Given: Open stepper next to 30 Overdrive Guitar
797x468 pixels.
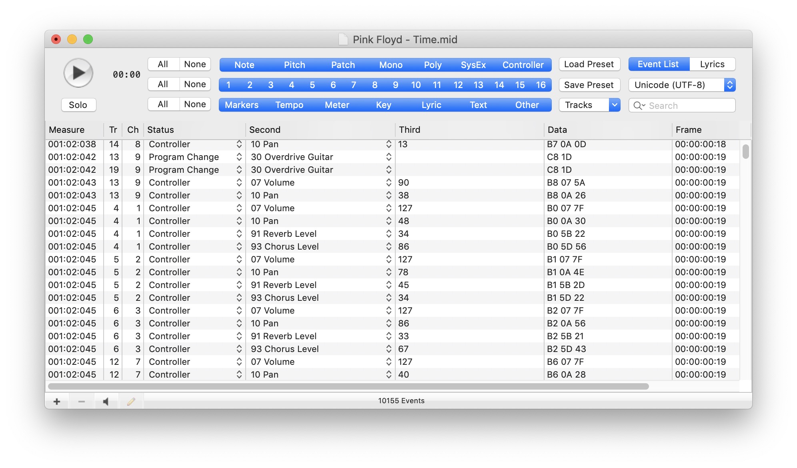Looking at the screenshot, I should click(x=388, y=157).
